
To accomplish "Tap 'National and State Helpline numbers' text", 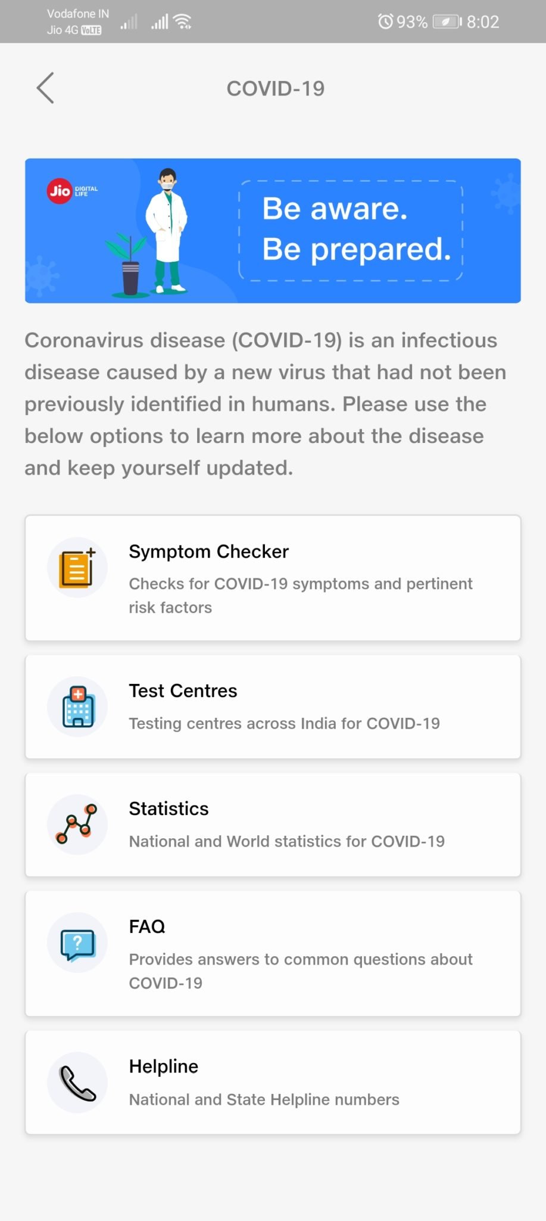I will 264,1099.
